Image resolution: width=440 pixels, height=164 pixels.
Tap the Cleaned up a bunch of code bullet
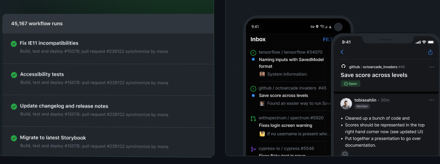[x=377, y=118]
